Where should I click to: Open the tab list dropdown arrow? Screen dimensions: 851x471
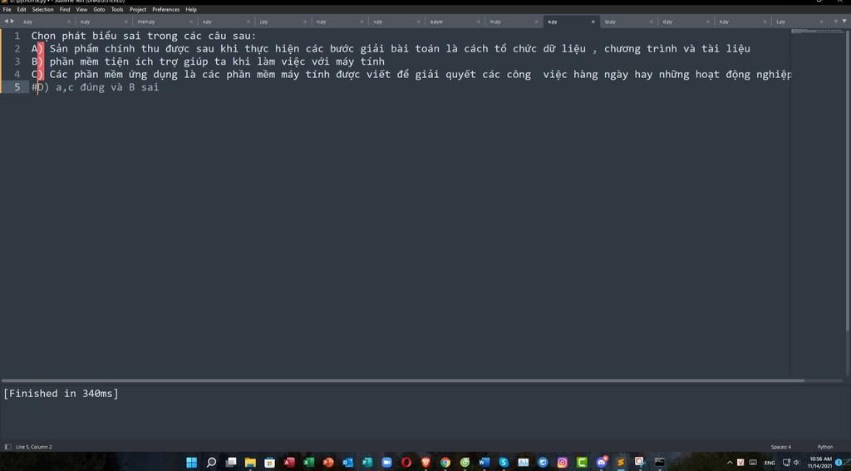[x=844, y=21]
